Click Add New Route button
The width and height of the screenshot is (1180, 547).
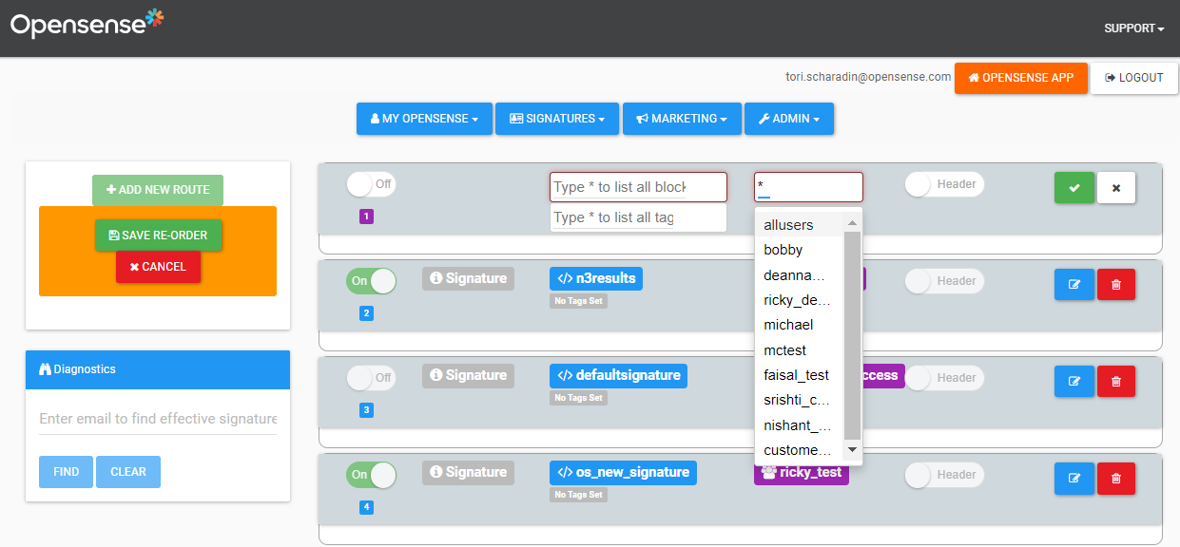(x=158, y=190)
